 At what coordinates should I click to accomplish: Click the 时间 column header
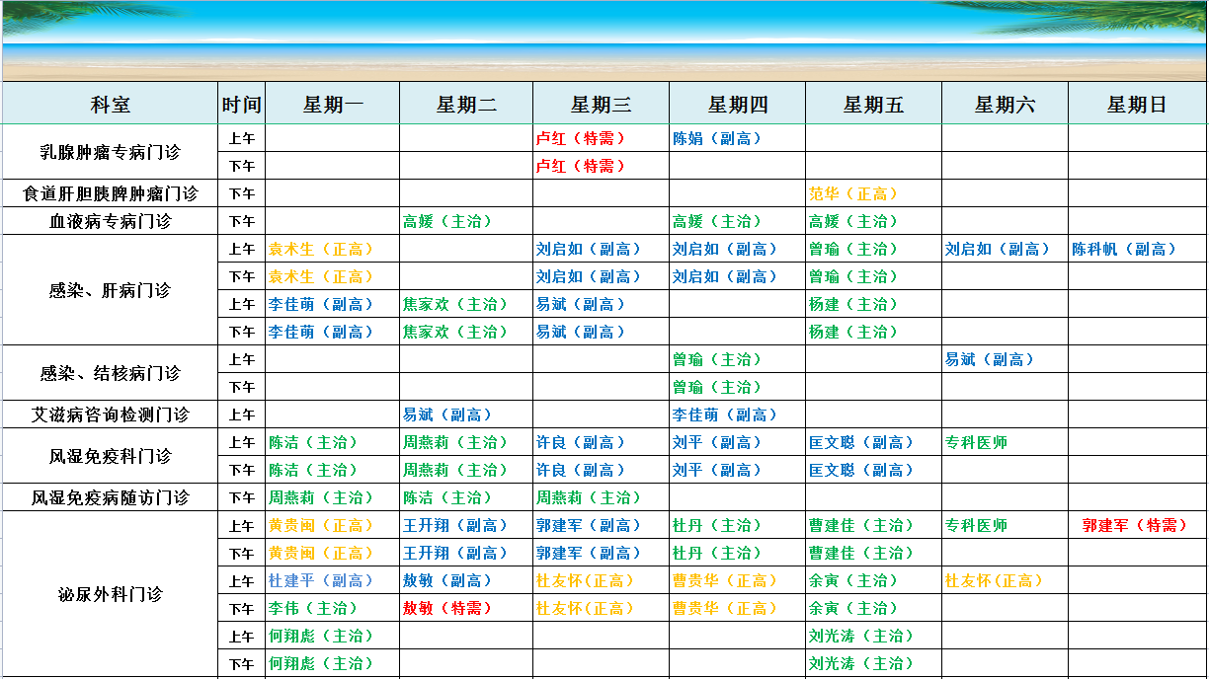coord(242,104)
